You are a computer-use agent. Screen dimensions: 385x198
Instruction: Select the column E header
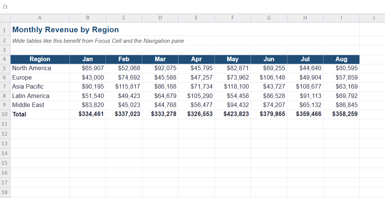coord(196,18)
